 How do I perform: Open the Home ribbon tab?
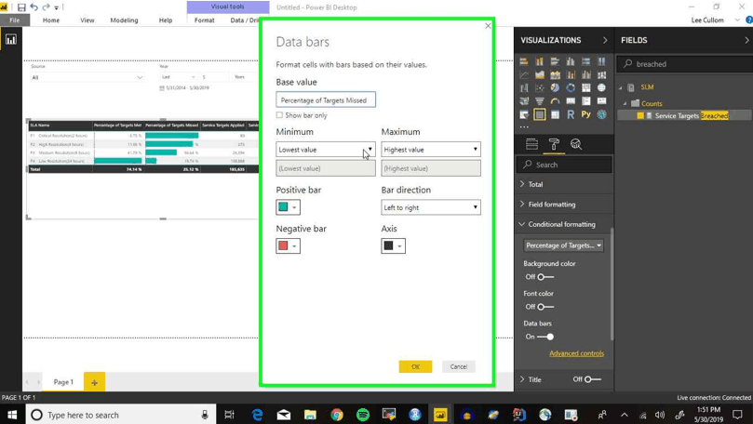51,20
